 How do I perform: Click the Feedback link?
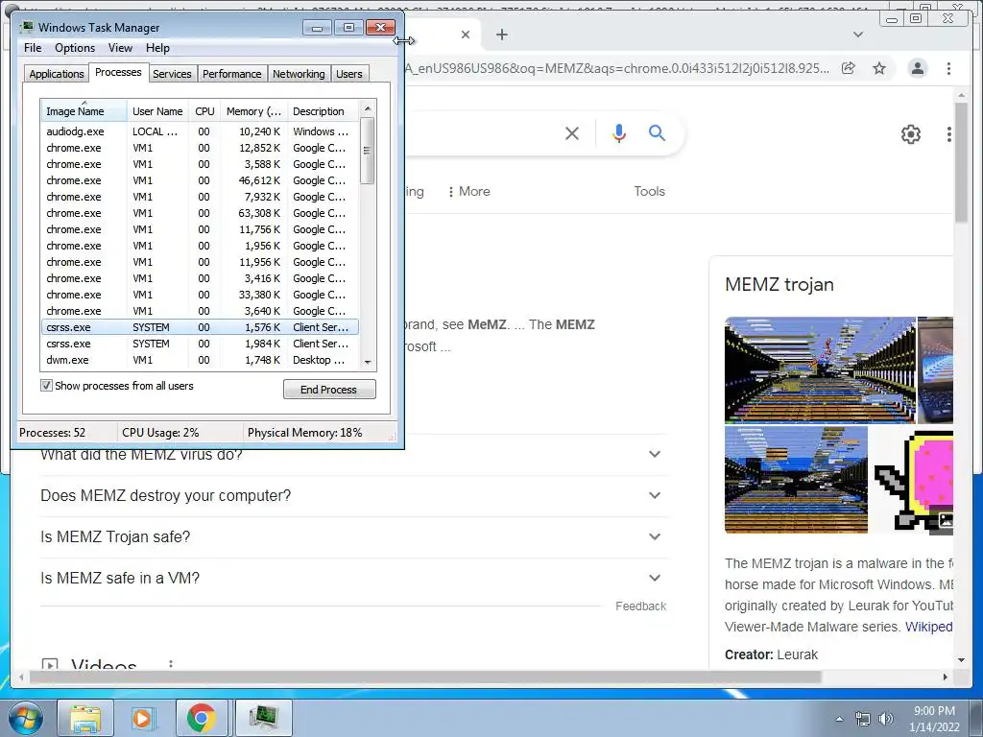coord(640,606)
